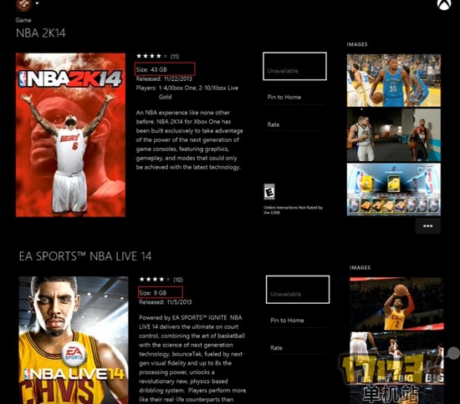Click the EA Sports logo on cover
Screen dimensions: 460x404
tap(74, 355)
